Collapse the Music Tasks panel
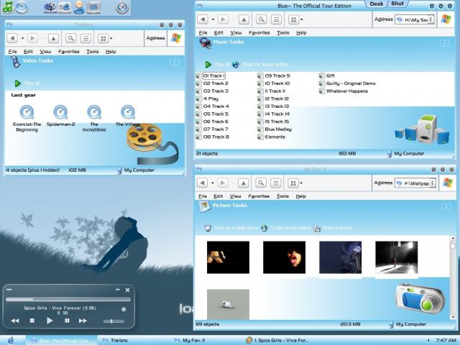The height and width of the screenshot is (345, 460). [x=444, y=43]
